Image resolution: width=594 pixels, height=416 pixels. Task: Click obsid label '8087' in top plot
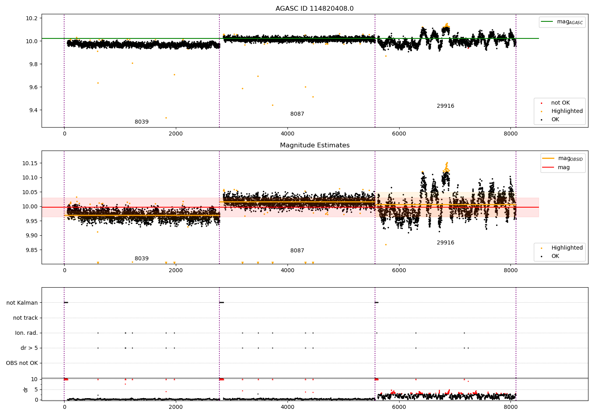point(297,114)
